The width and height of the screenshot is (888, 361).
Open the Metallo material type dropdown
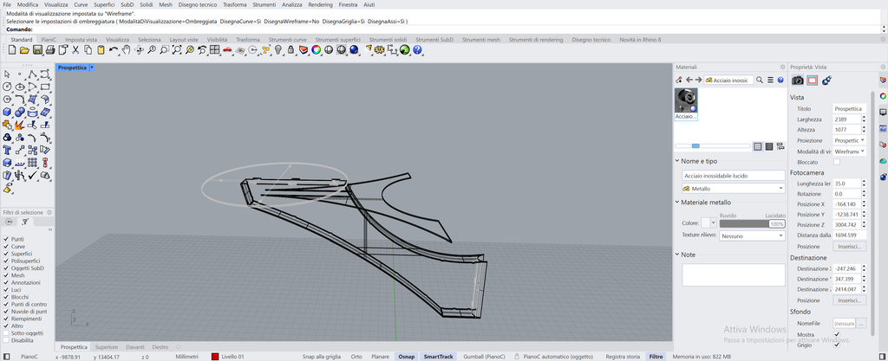click(x=734, y=188)
